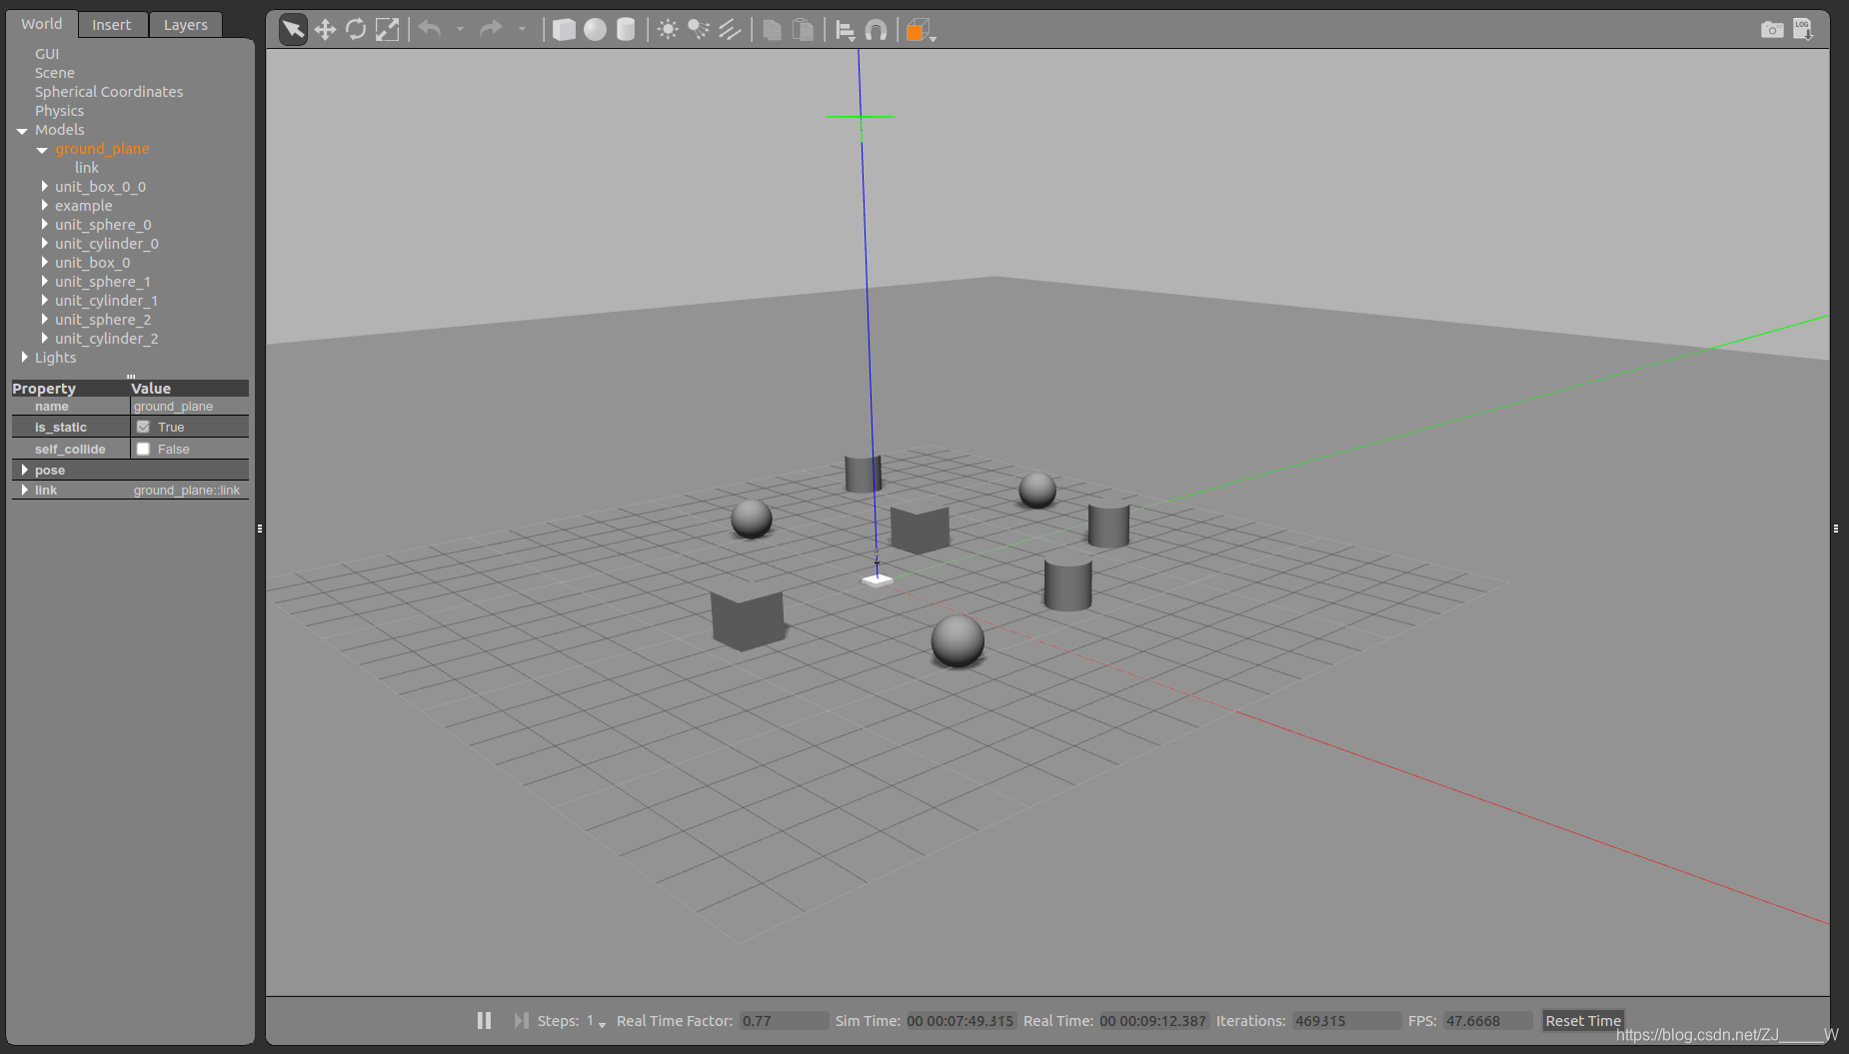Expand the unit_sphere_1 model
The height and width of the screenshot is (1054, 1849).
click(44, 282)
